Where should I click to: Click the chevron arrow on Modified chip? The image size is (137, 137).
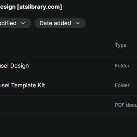pyautogui.click(x=23, y=23)
